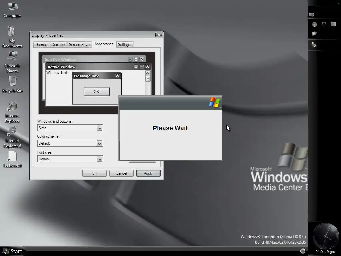Click the dark sphere icon in the sidebar

coord(324,24)
